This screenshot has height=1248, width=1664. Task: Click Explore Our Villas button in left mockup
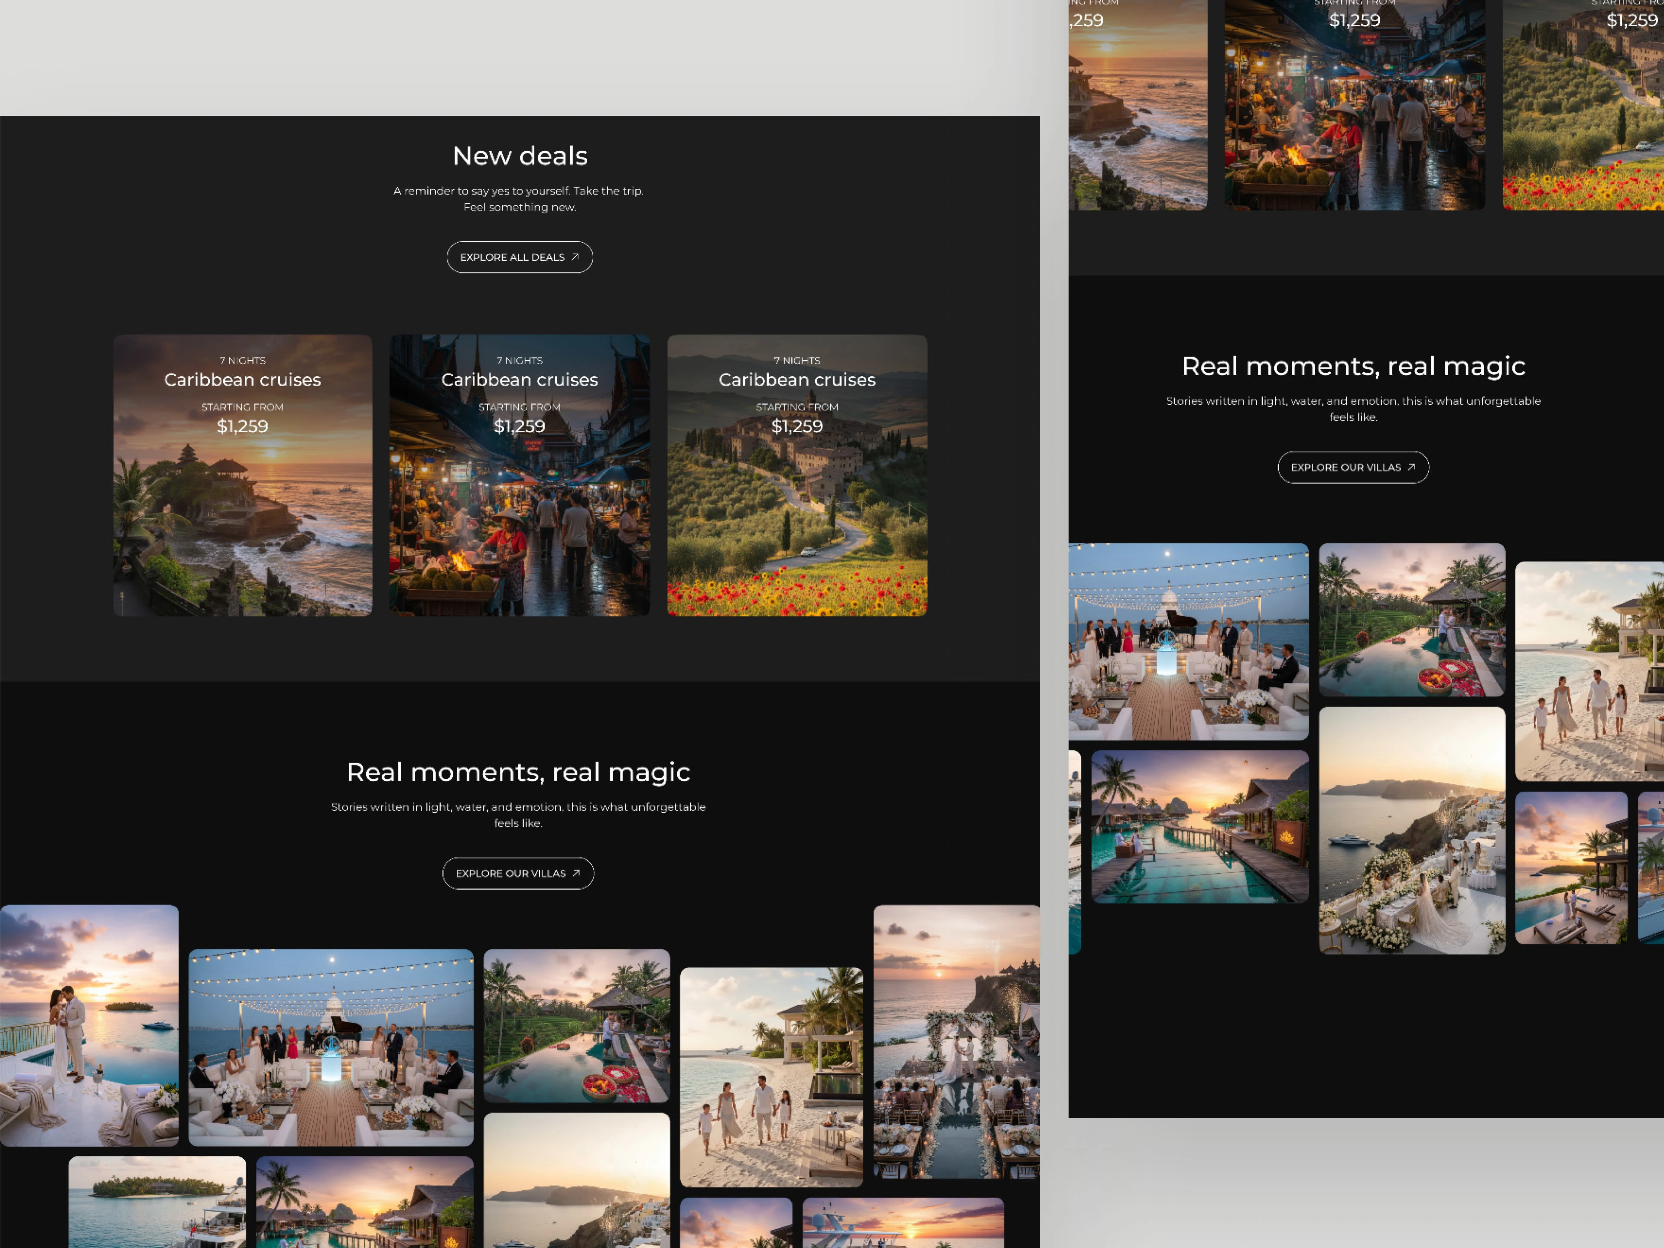[x=517, y=873]
